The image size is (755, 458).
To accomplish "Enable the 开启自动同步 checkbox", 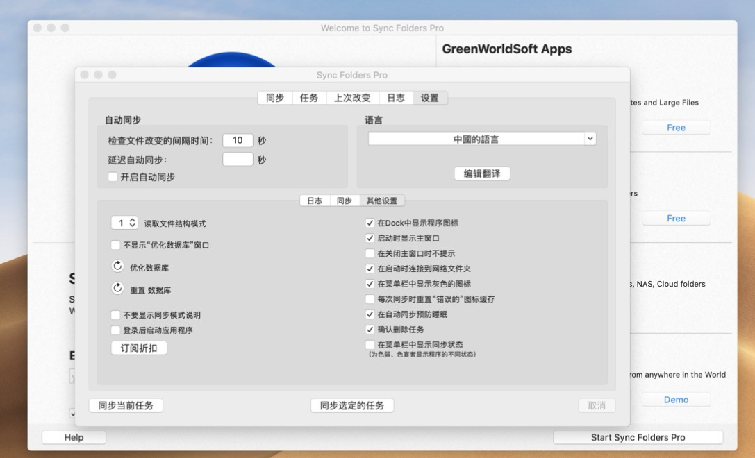I will click(x=113, y=177).
